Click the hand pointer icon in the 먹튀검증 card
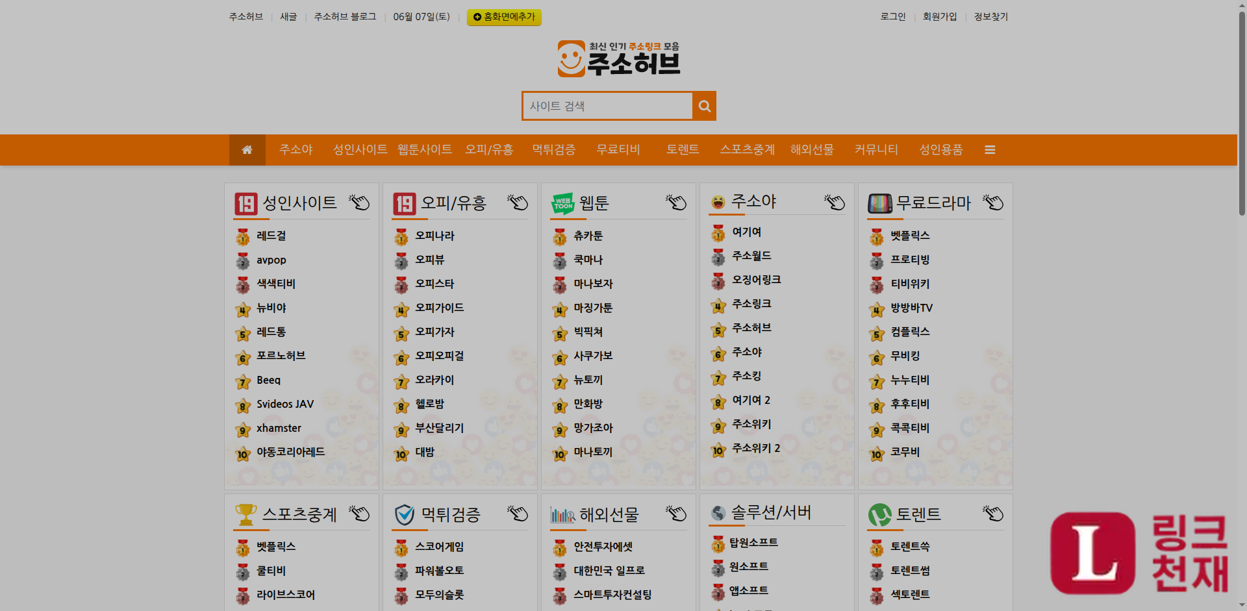 click(518, 514)
